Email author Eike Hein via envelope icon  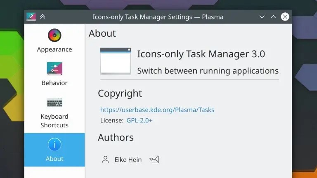click(154, 159)
